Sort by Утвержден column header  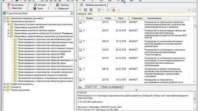coord(136,18)
